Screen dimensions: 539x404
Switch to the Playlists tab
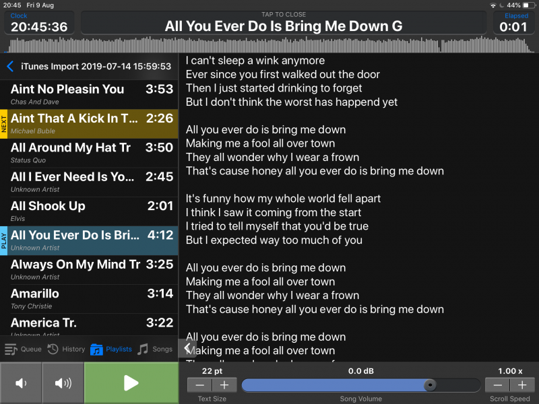110,349
